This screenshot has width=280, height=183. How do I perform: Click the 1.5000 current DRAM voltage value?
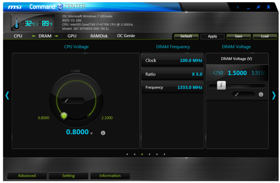click(x=237, y=73)
